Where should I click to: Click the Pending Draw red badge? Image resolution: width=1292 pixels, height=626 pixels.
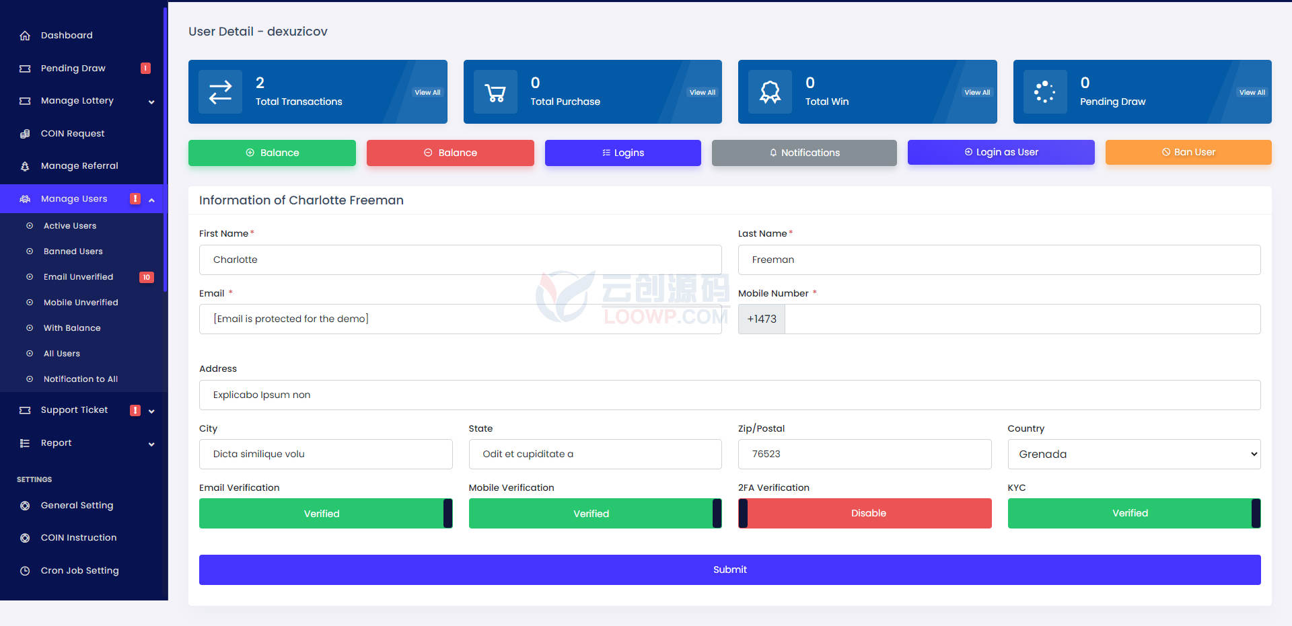(x=145, y=68)
